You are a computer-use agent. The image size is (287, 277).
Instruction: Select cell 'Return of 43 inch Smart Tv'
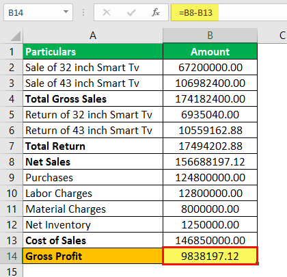coord(93,130)
